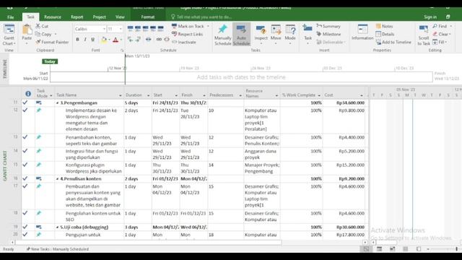Open task Notes
The image size is (462, 260).
[x=384, y=26]
